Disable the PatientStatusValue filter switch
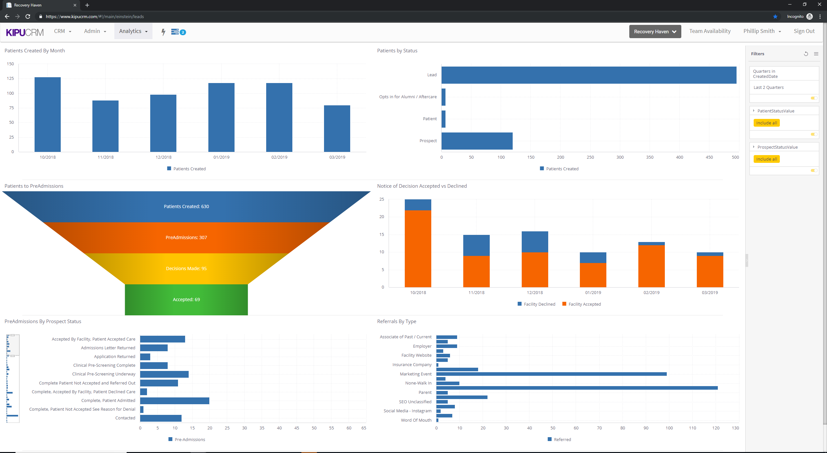 814,134
